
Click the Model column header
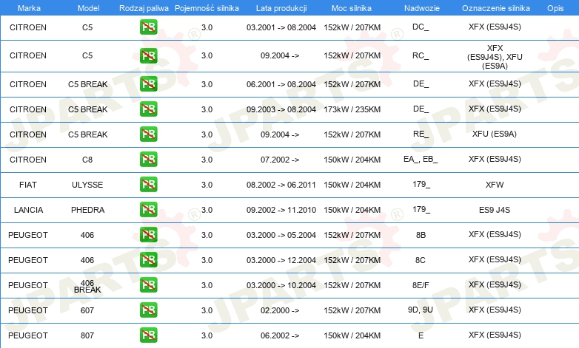coord(88,8)
